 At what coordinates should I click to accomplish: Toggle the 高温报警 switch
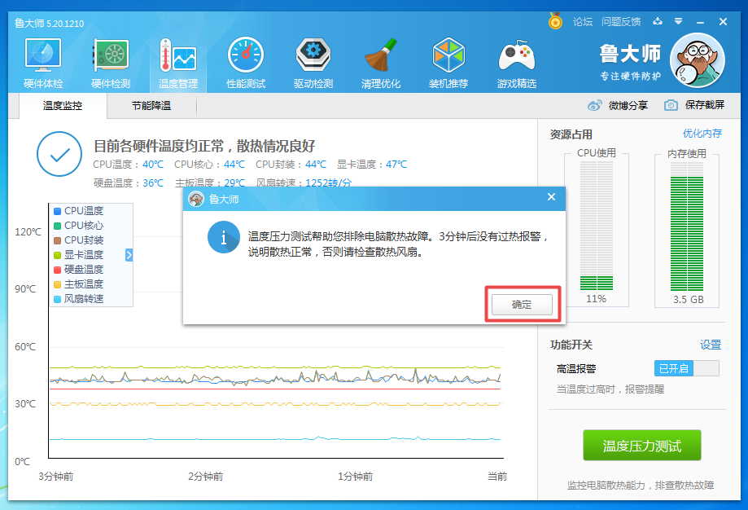pyautogui.click(x=686, y=369)
